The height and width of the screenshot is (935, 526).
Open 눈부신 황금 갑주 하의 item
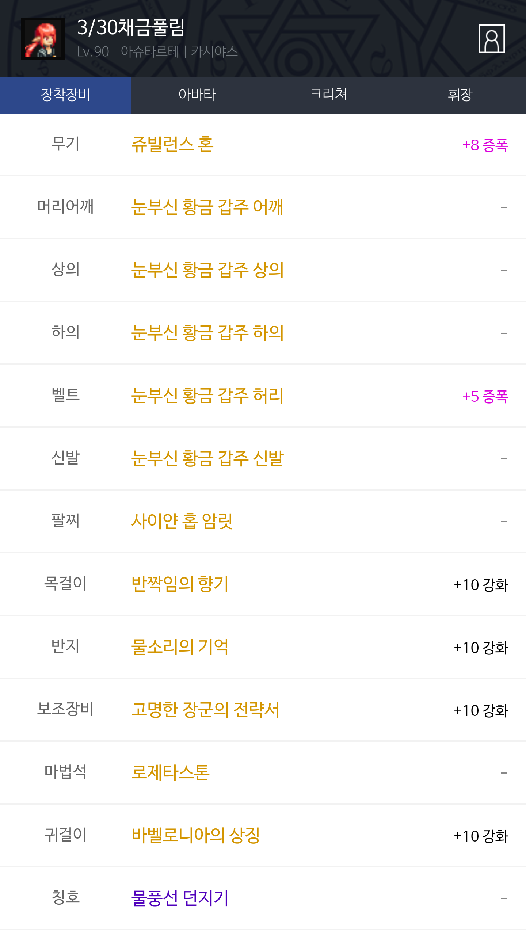click(207, 333)
